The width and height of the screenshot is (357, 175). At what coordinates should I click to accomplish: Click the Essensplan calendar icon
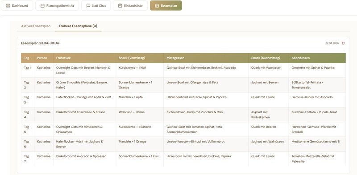coord(157,6)
